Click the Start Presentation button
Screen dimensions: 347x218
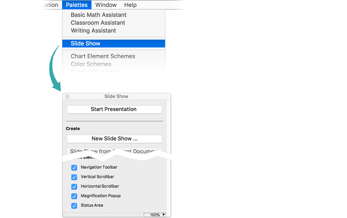point(114,109)
